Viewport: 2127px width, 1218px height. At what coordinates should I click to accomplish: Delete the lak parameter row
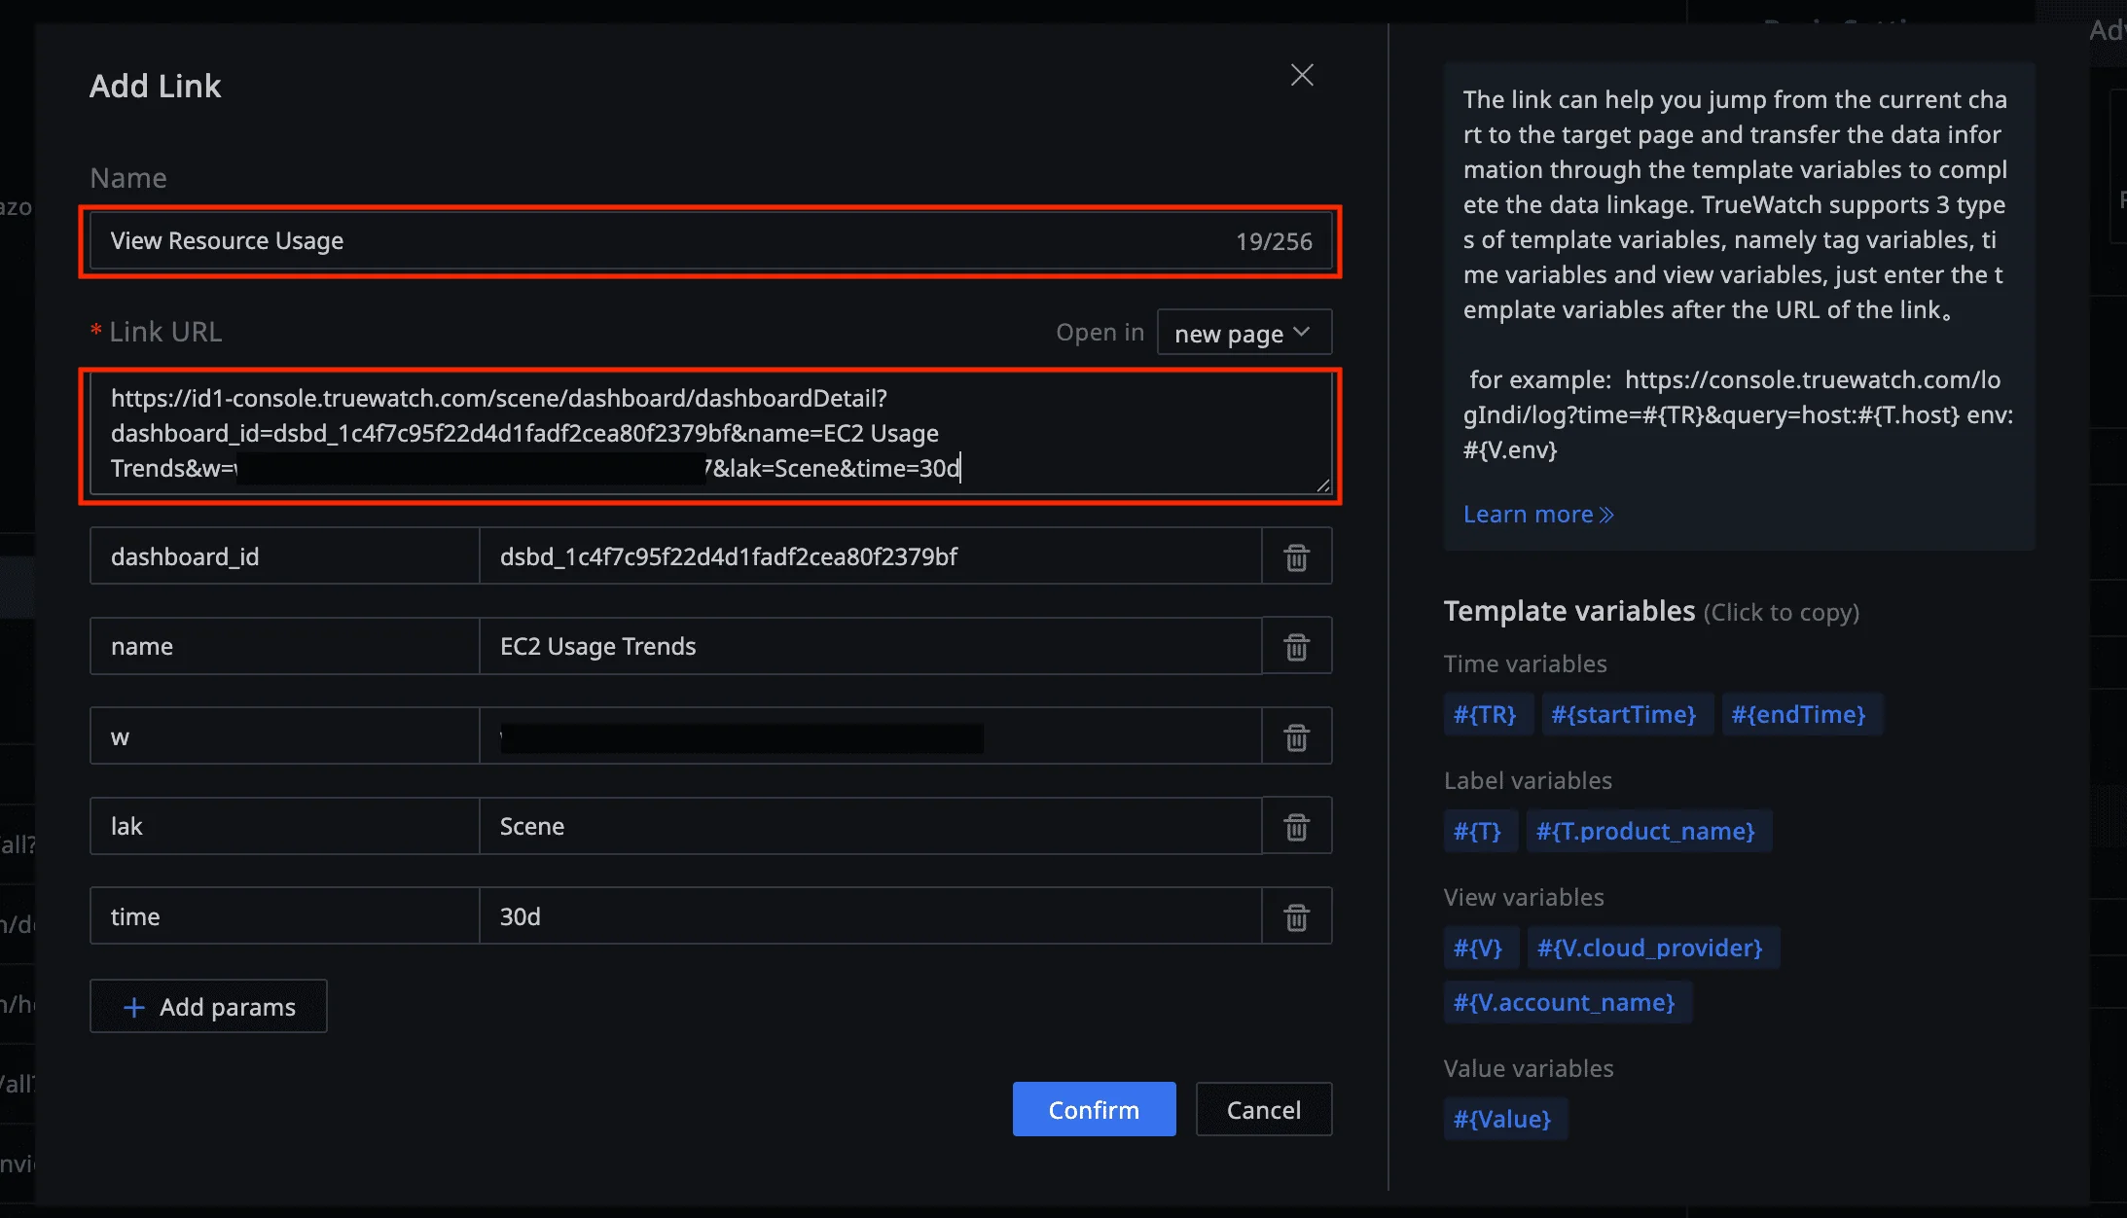(1296, 827)
